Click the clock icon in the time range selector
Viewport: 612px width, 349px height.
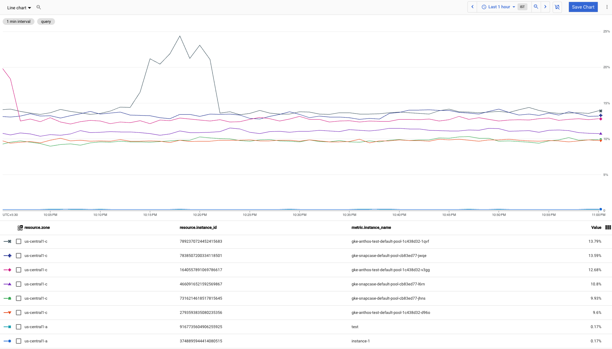(484, 7)
